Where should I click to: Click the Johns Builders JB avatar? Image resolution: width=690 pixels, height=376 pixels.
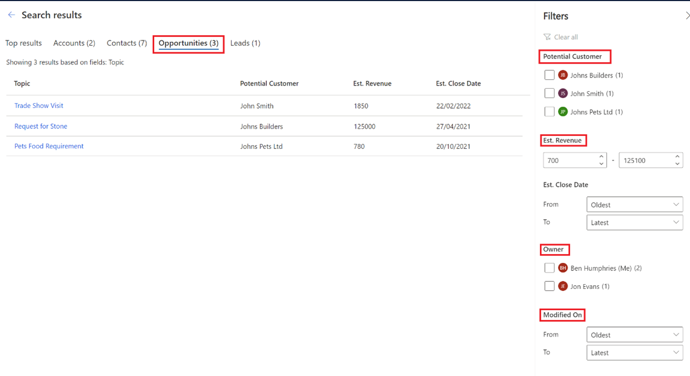click(563, 75)
